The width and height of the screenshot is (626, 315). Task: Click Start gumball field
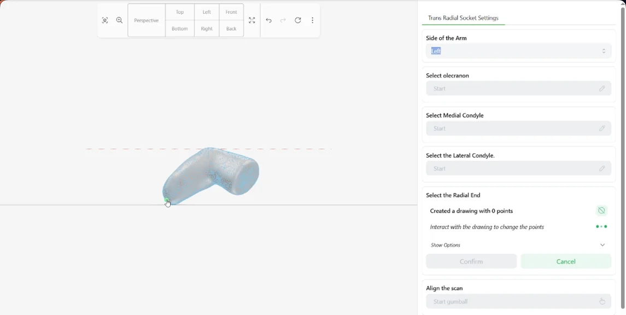coord(519,301)
